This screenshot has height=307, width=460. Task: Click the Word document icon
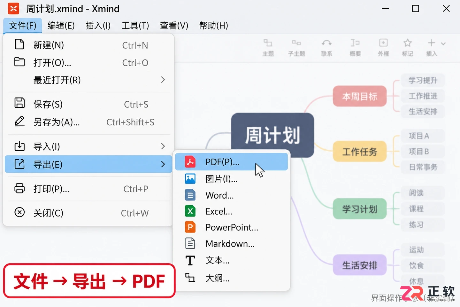click(190, 195)
